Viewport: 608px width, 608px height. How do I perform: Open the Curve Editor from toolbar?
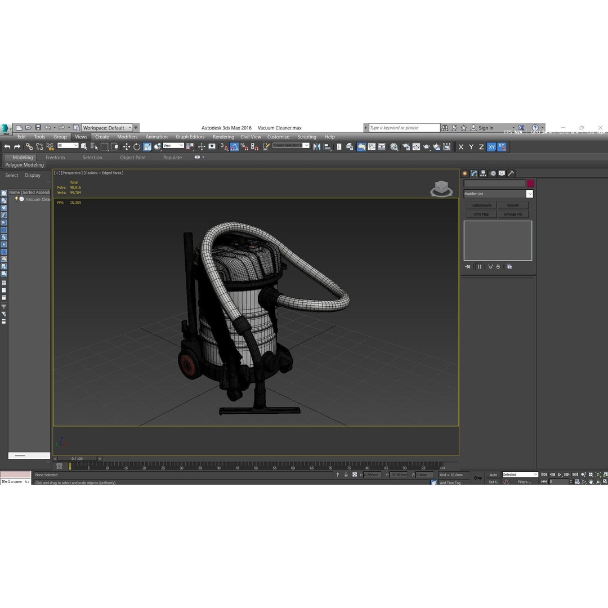[372, 147]
